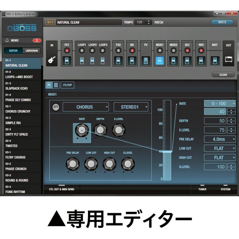Open the CTL/EXP settings
This screenshot has height=239, width=239.
(x=67, y=85)
